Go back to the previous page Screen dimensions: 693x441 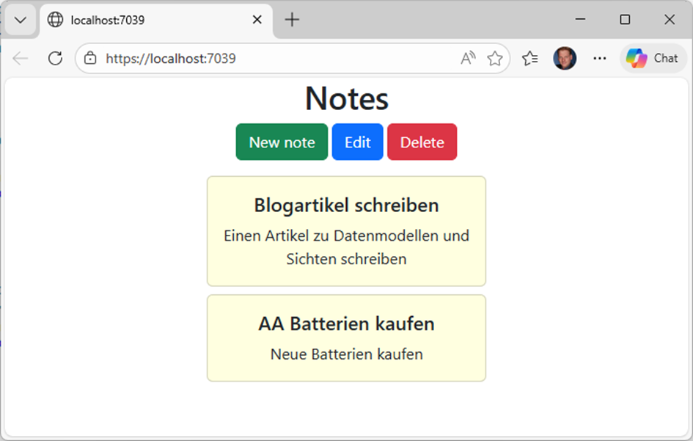coord(21,58)
